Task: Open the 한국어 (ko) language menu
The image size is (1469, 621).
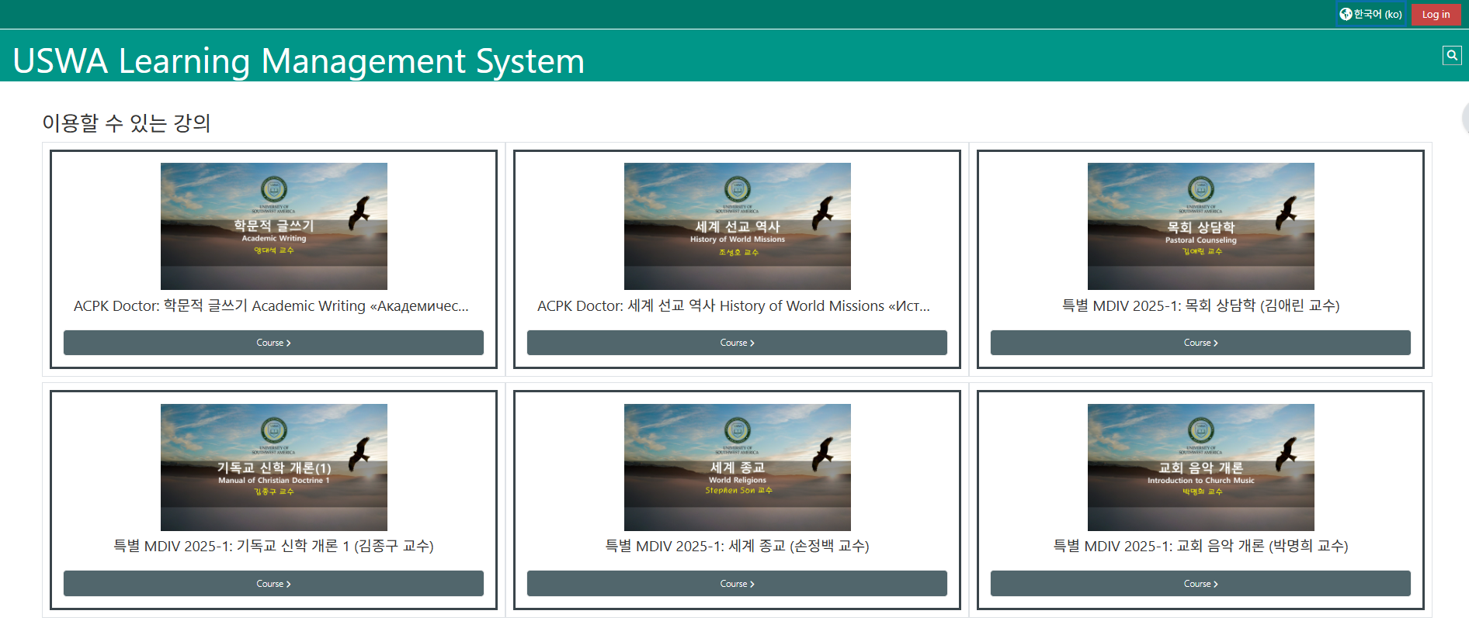Action: (x=1371, y=14)
